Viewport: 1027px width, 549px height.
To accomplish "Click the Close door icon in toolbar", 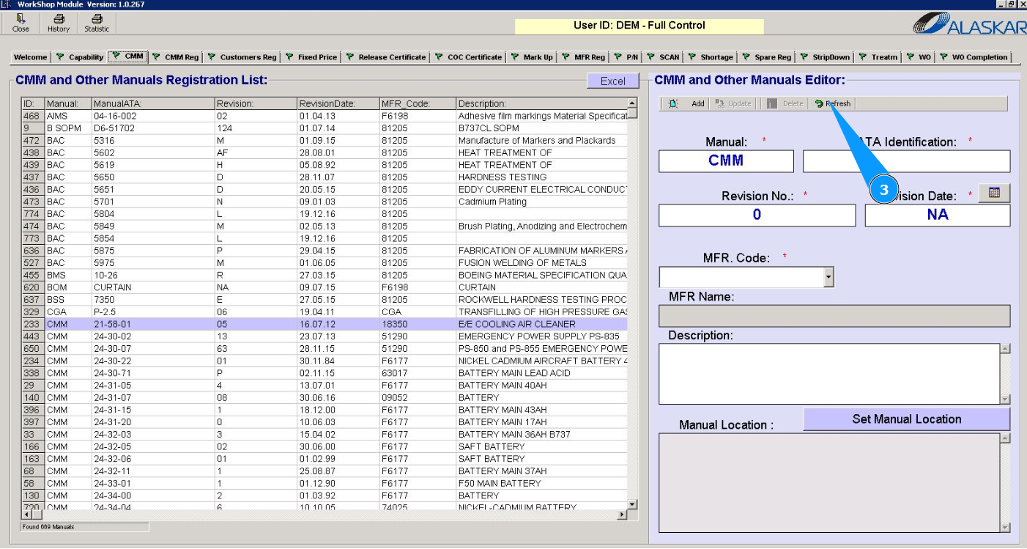I will coord(21,19).
